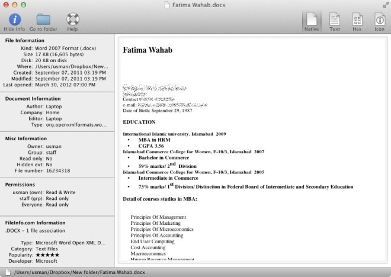Minimize the window with yellow button
This screenshot has height=277, width=391.
coord(15,5)
